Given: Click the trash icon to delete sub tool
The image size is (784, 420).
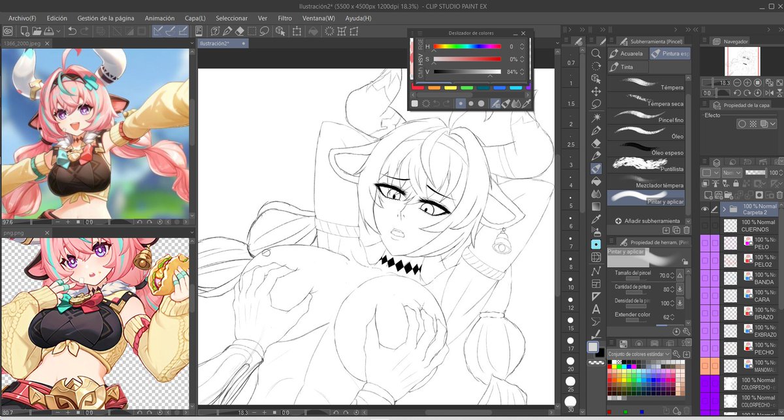Looking at the screenshot, I should pyautogui.click(x=686, y=230).
